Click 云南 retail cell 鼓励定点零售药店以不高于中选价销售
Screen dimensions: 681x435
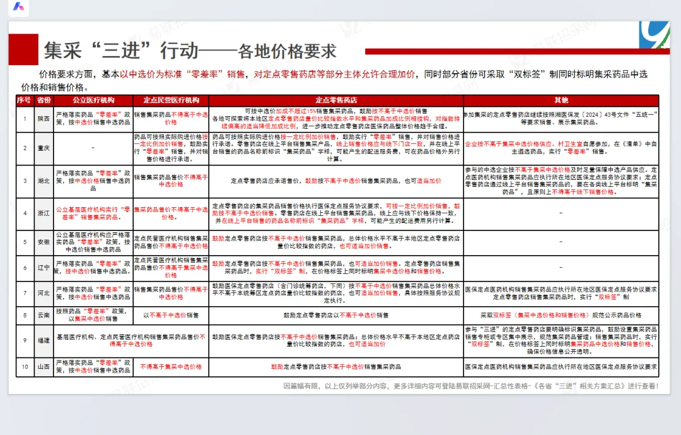(336, 316)
